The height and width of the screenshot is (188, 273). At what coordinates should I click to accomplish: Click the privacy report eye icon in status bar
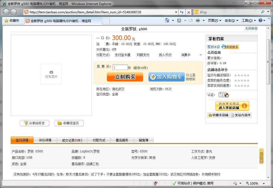point(155,183)
